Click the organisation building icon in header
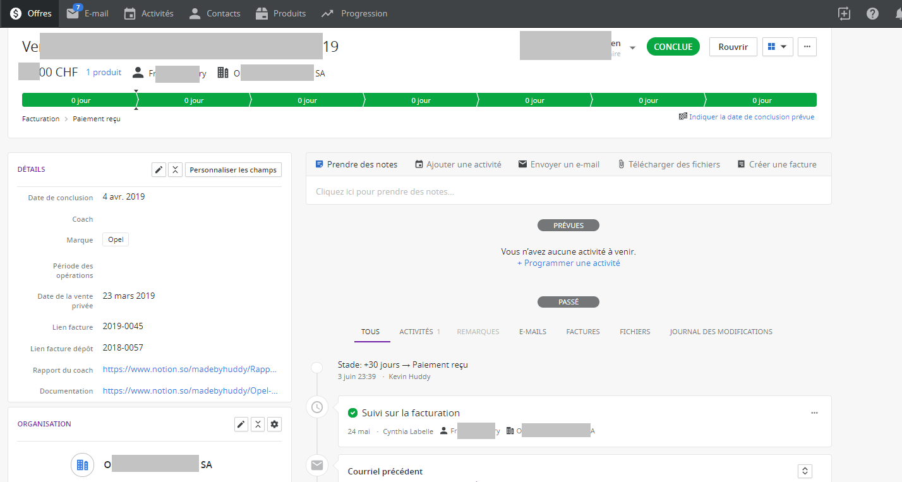The width and height of the screenshot is (902, 482). [x=222, y=73]
